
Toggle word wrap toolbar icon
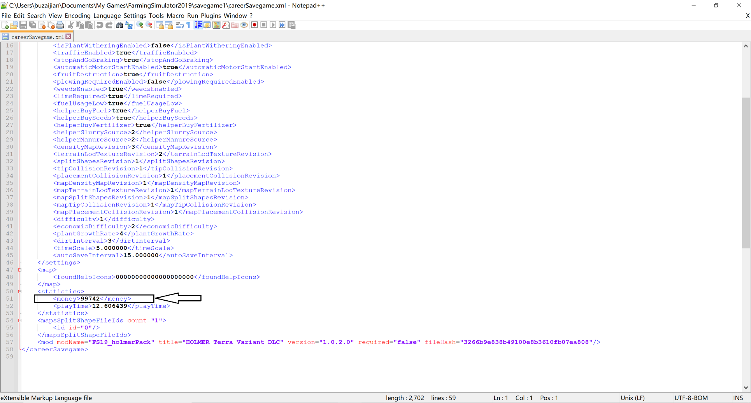point(179,25)
